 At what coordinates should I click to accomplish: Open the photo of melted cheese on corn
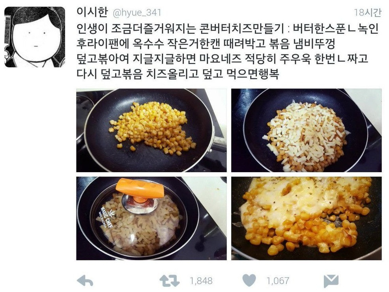[x=307, y=218]
